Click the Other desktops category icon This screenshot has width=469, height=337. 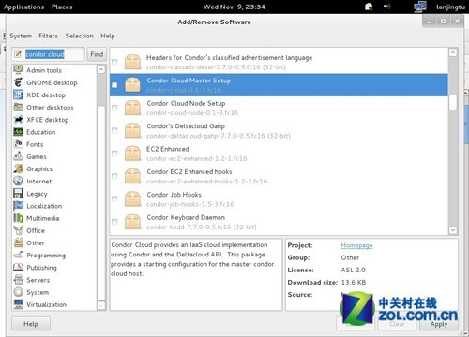coord(18,107)
